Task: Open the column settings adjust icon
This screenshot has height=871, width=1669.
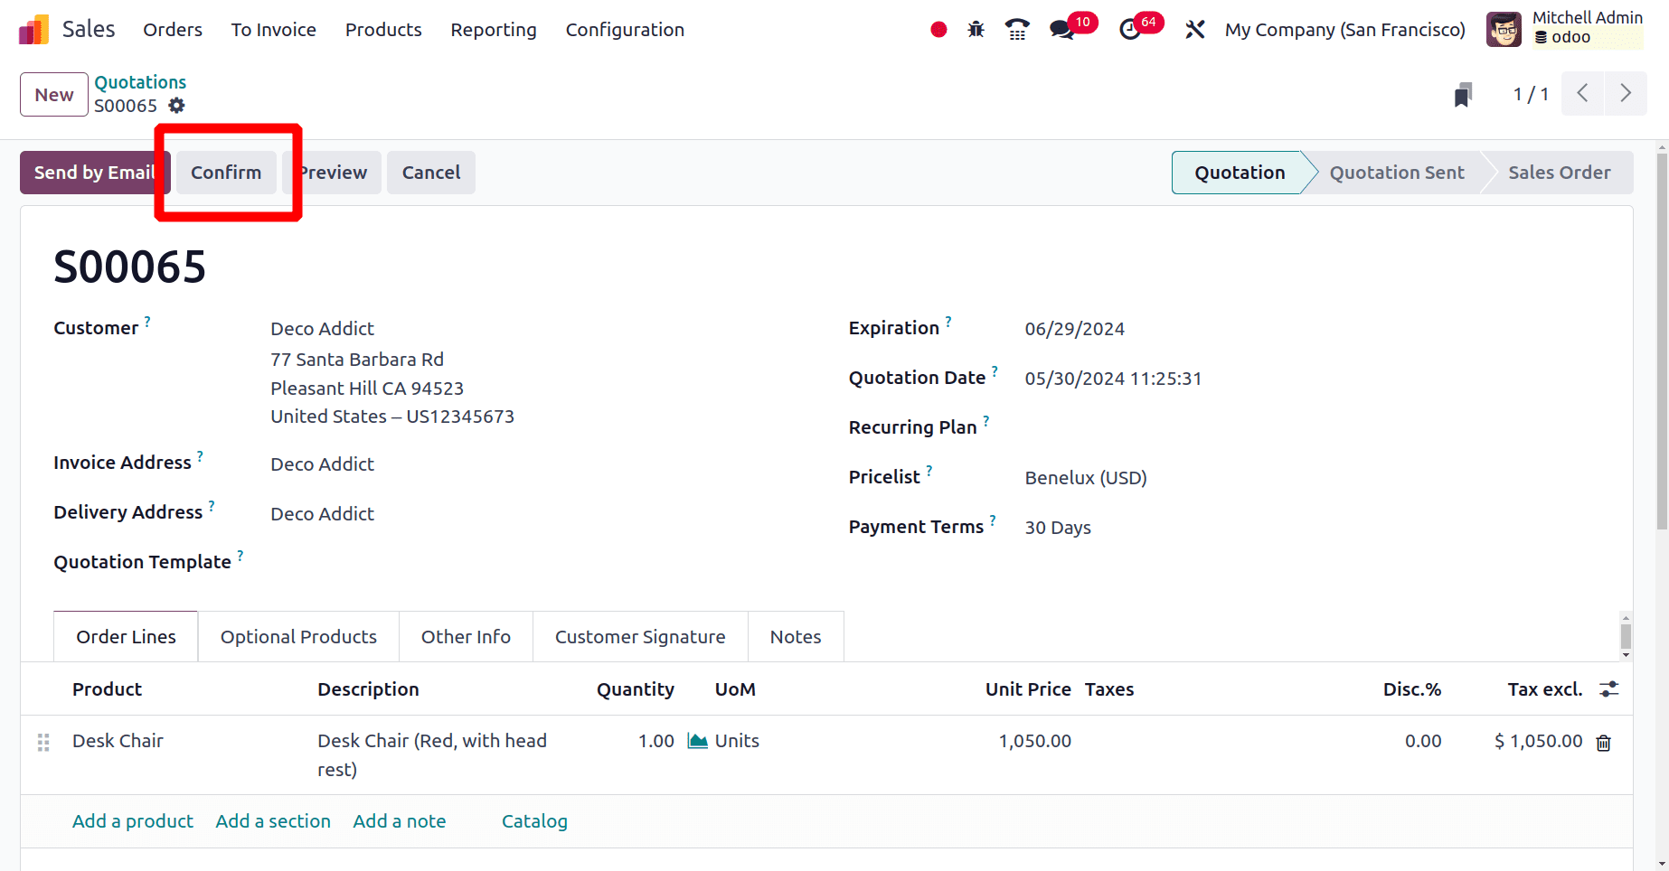Action: pyautogui.click(x=1609, y=689)
